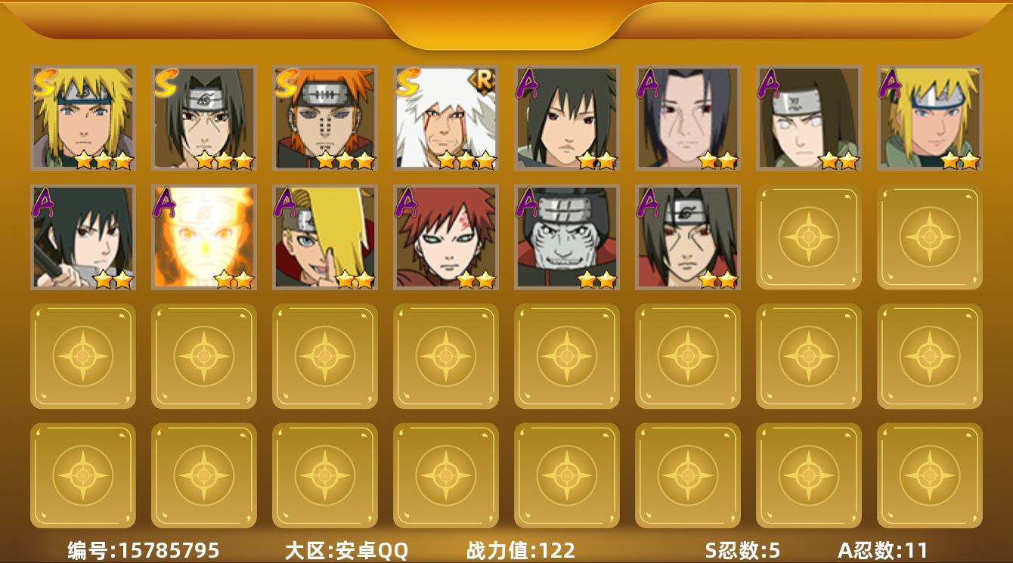
Task: Open the S-rank orange-haired Pain portrait
Action: coord(325,118)
